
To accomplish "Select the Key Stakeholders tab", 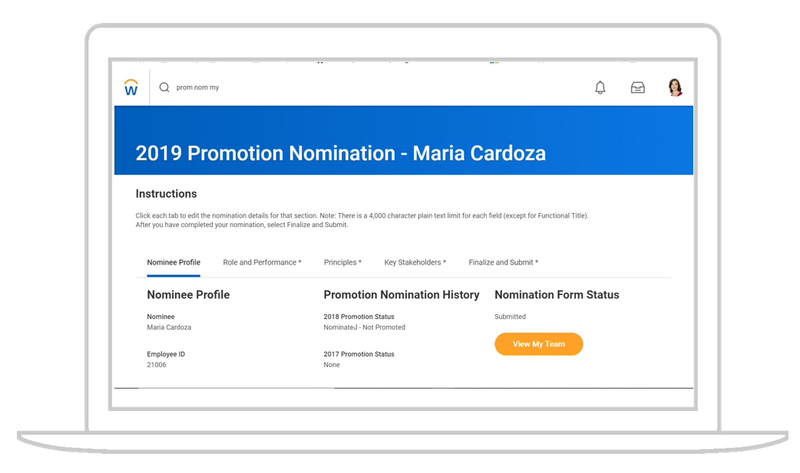I will [415, 262].
